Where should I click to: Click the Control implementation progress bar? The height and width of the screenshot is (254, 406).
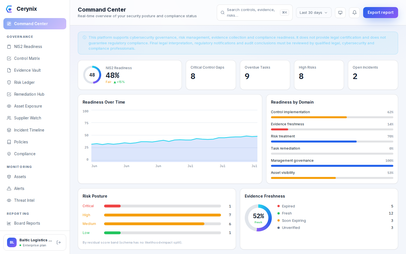point(332,117)
